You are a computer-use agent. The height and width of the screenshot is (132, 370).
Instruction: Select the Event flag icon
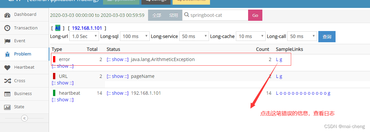point(7,41)
